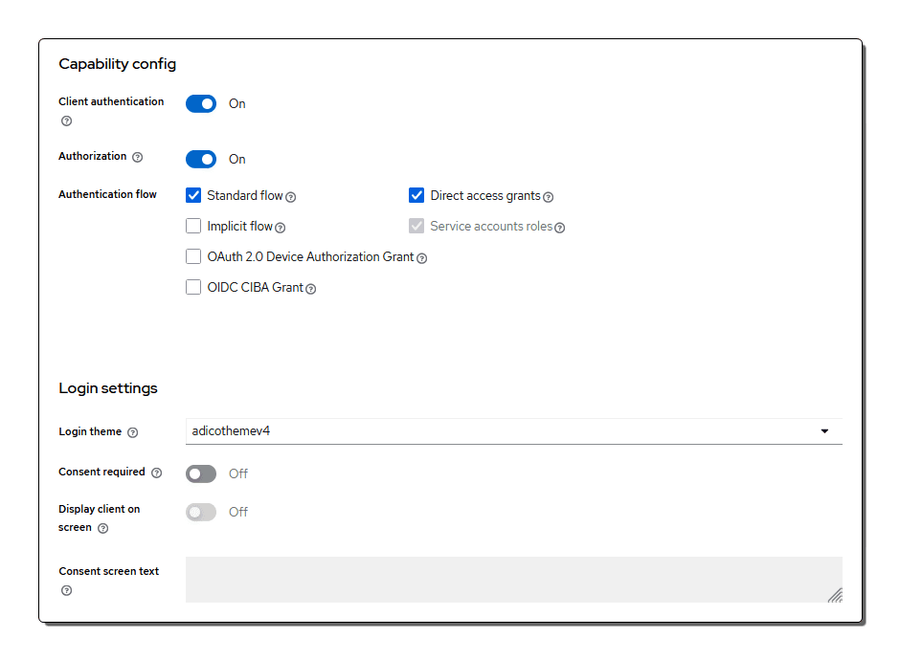Show help for Service accounts roles
The height and width of the screenshot is (660, 900).
coord(560,228)
